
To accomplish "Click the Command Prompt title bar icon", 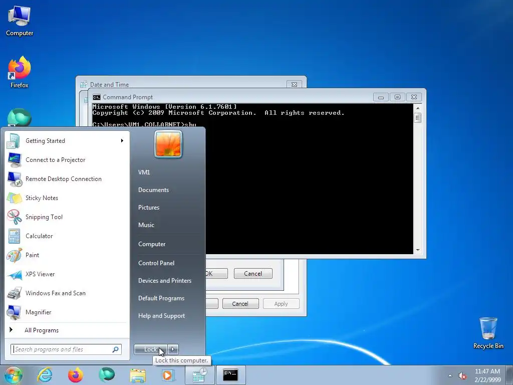I will (97, 97).
